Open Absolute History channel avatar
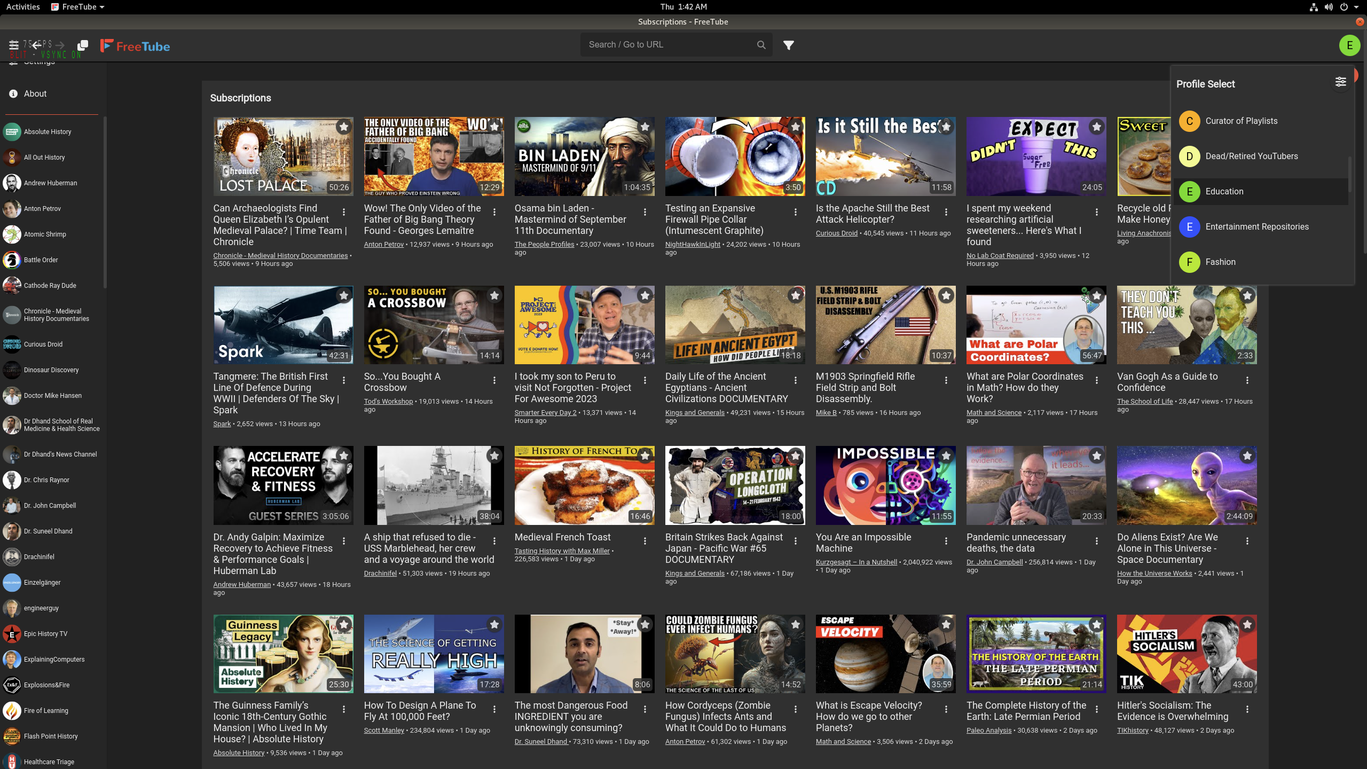Image resolution: width=1367 pixels, height=769 pixels. click(12, 132)
